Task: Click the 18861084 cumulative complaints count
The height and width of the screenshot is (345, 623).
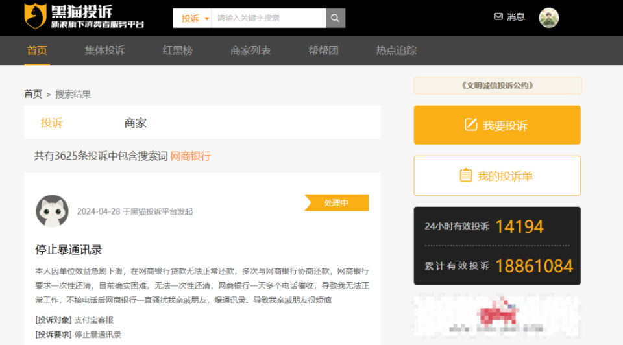Action: (x=534, y=266)
